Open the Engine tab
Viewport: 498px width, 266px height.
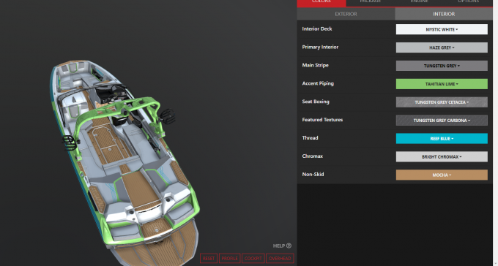click(419, 2)
